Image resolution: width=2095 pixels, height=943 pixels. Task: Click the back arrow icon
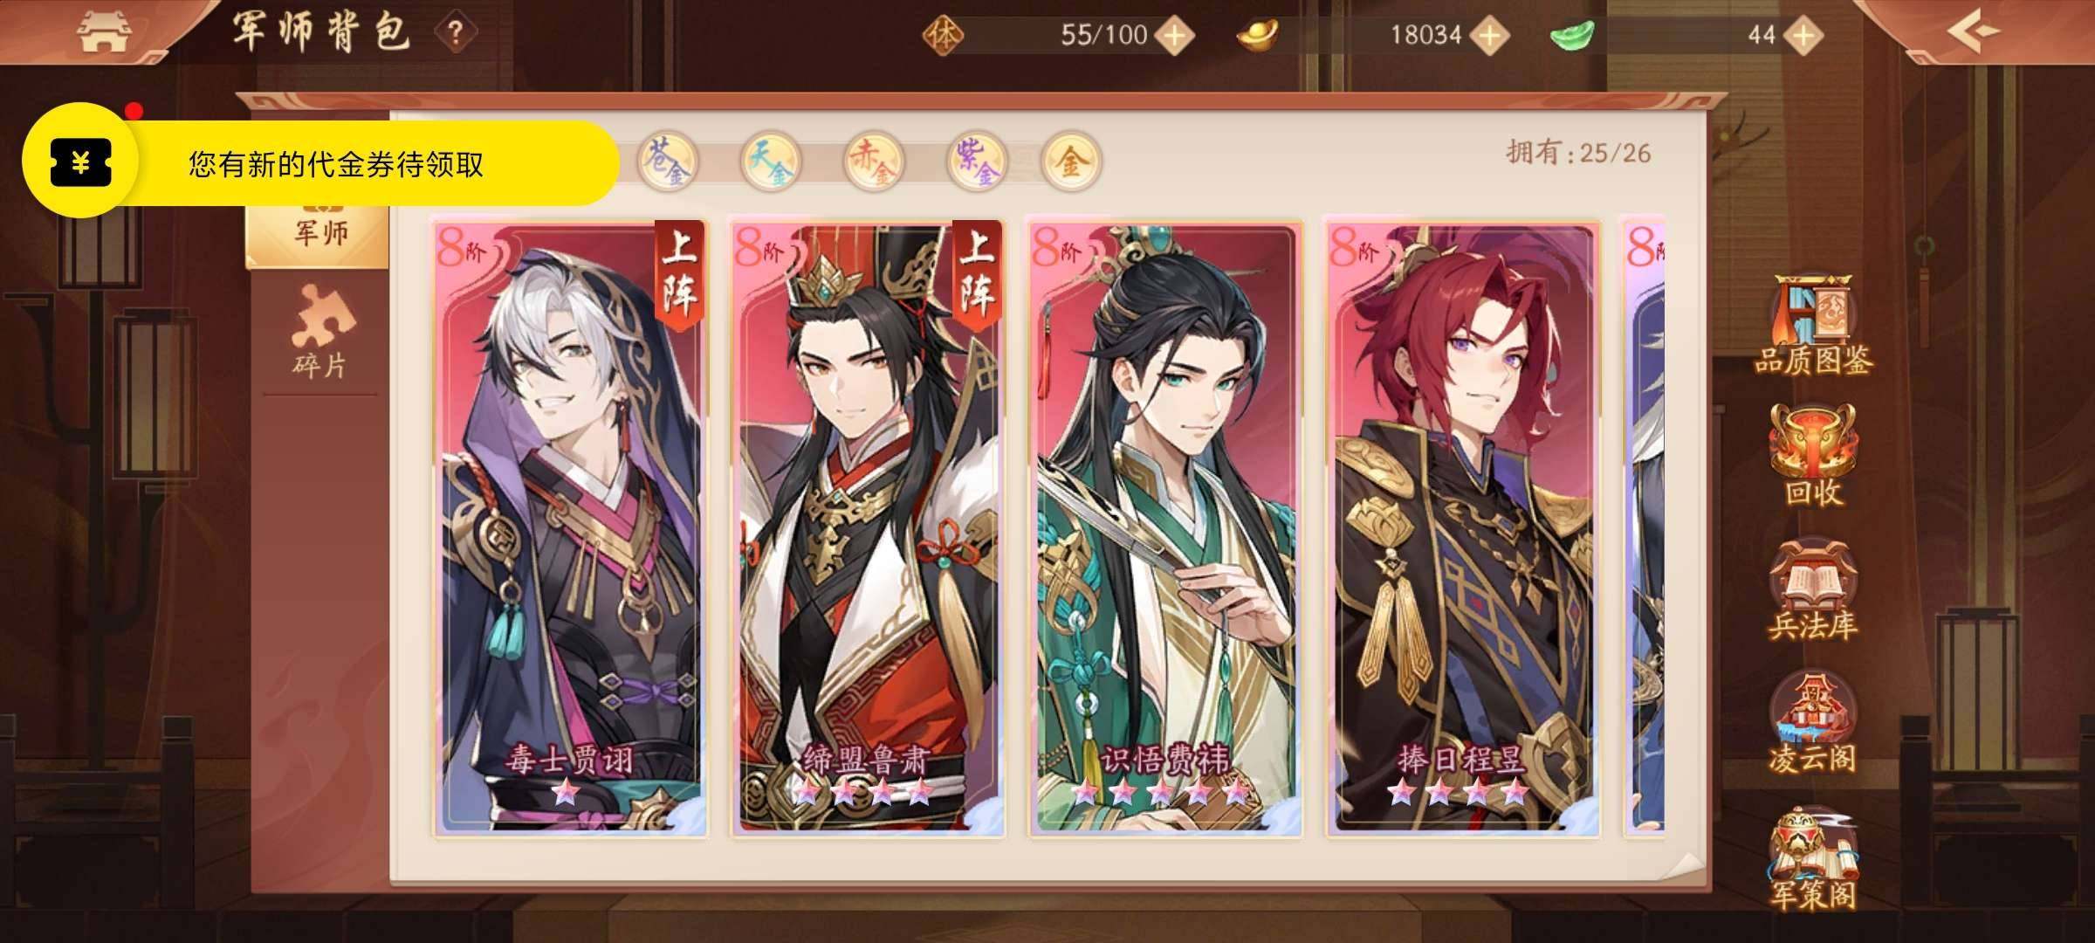[x=1973, y=32]
